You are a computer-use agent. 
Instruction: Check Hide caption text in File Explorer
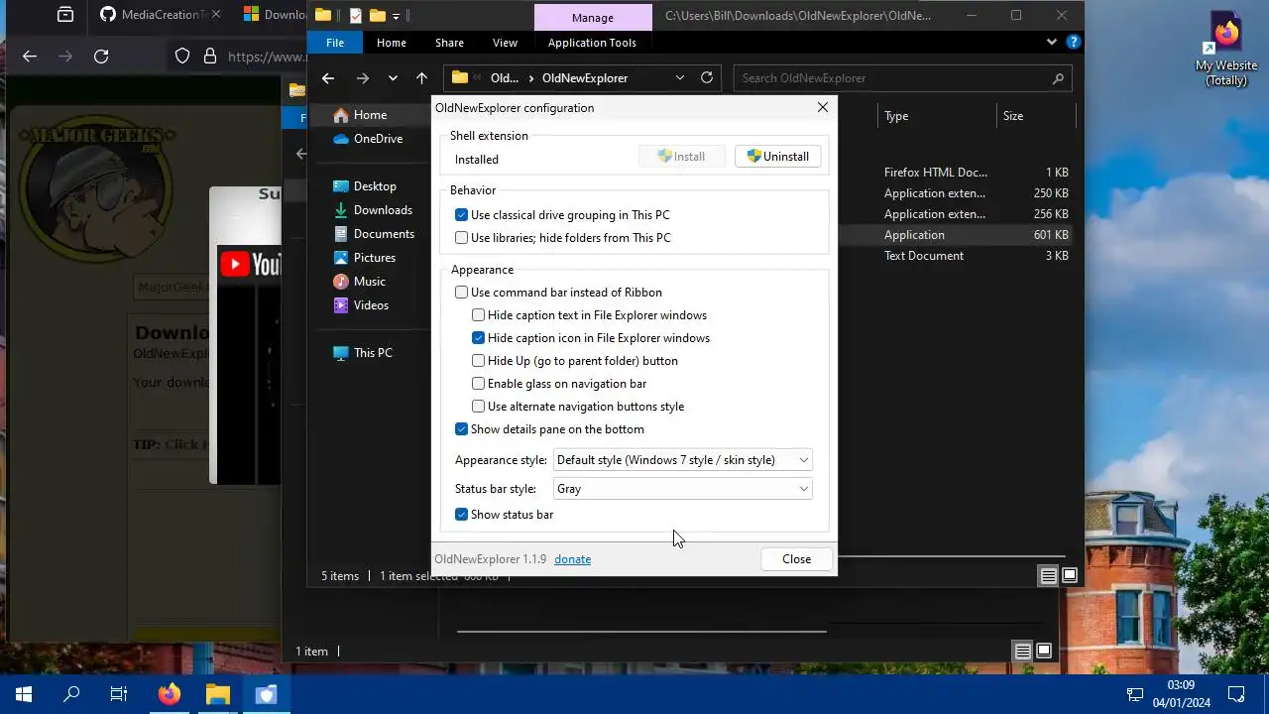pos(479,315)
